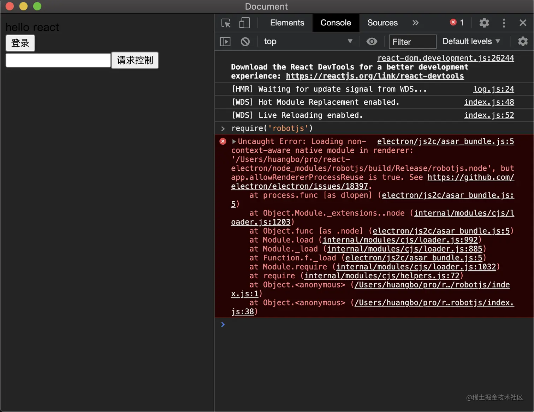Focus the text input beside 请求控制
Screen dimensions: 534x412
(58, 60)
